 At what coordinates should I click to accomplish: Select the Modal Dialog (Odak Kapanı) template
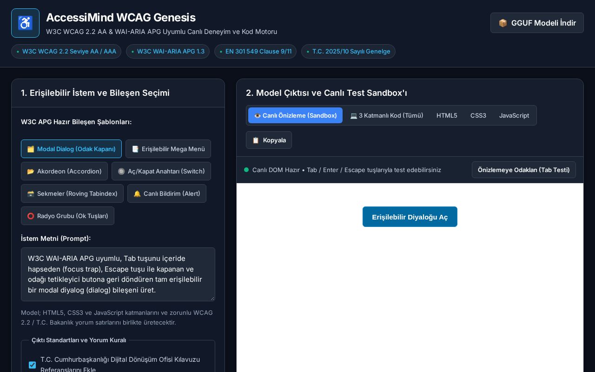[71, 149]
